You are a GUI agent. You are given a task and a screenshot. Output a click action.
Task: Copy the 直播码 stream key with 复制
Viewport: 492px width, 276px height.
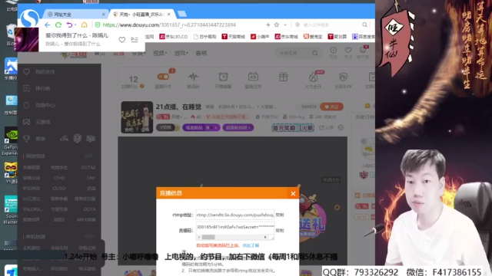click(x=280, y=230)
